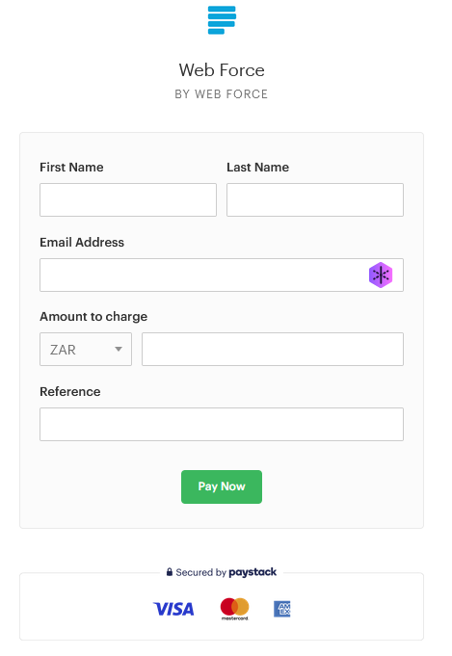452x656 pixels.
Task: Click inside the Email Address text box
Action: coord(222,275)
